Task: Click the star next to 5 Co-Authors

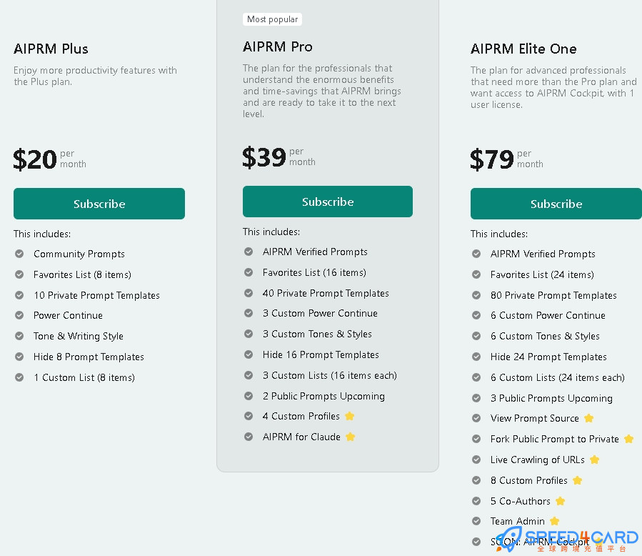Action: click(560, 501)
